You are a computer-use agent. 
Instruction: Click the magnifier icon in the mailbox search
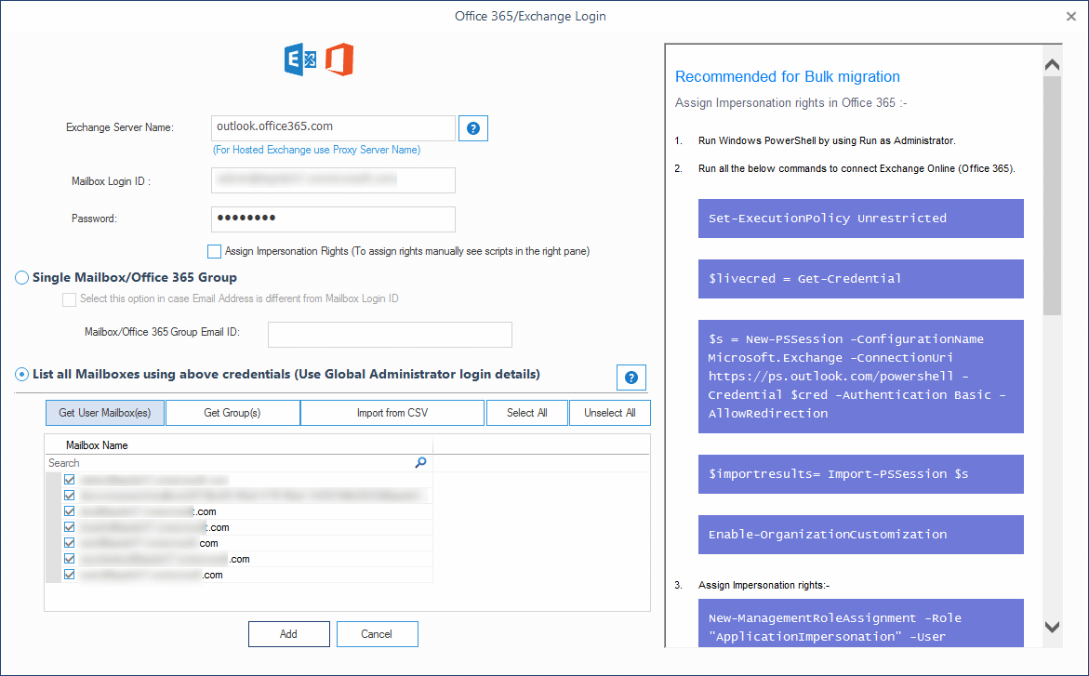[x=421, y=463]
